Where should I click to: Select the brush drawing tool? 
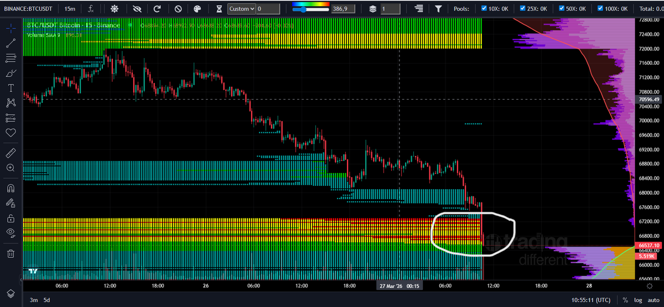[x=11, y=73]
